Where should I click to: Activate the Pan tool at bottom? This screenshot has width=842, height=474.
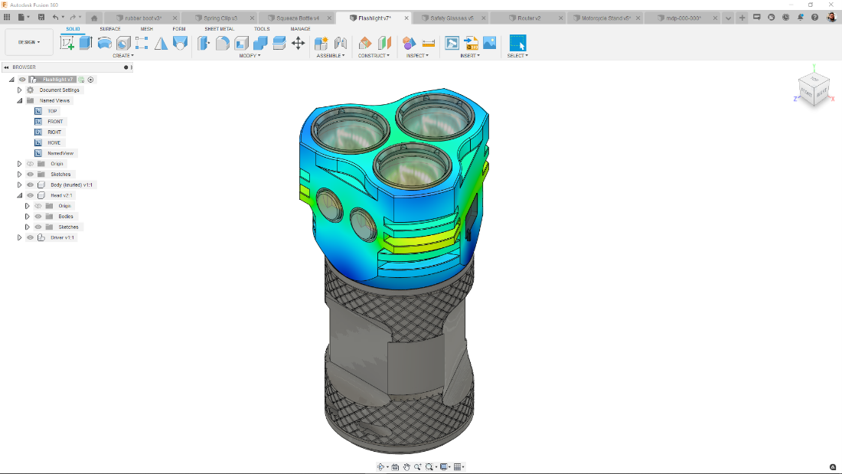pyautogui.click(x=407, y=466)
